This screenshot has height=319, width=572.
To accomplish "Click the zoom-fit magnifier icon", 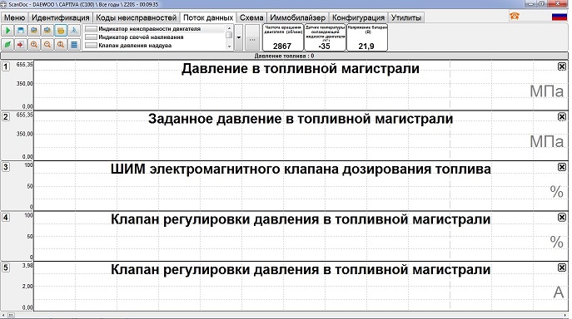I will pyautogui.click(x=61, y=44).
